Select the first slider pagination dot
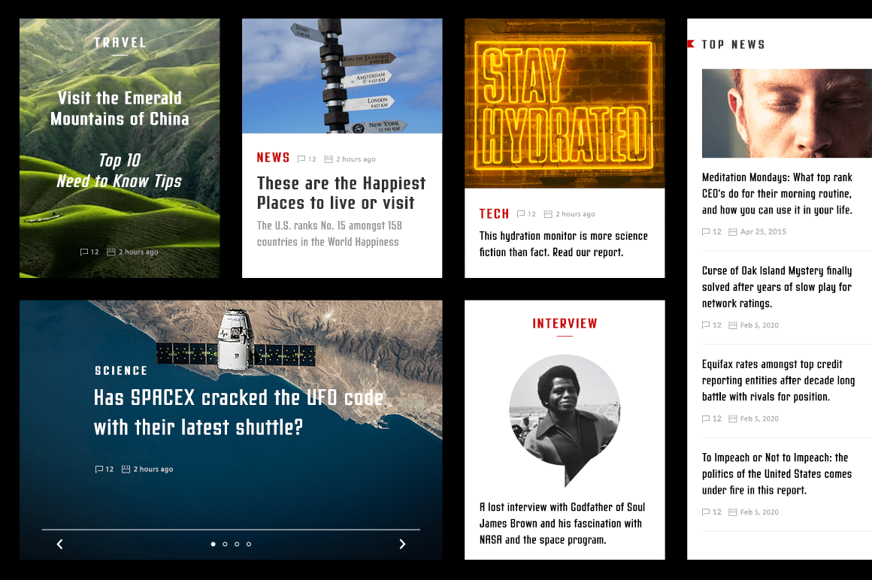The height and width of the screenshot is (580, 872). pyautogui.click(x=213, y=544)
